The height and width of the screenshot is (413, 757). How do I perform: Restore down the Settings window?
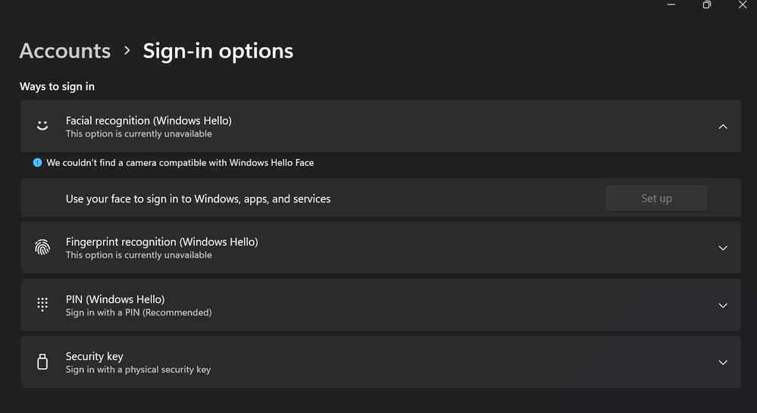[706, 5]
